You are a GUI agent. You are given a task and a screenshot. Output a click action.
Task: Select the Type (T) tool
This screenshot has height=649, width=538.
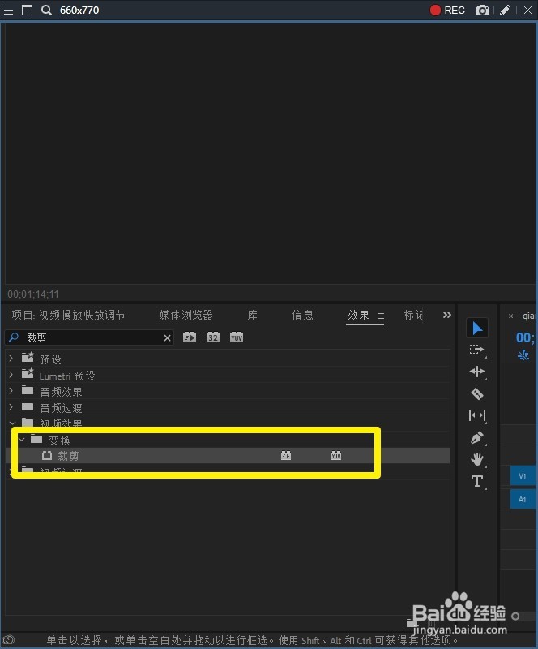point(476,481)
